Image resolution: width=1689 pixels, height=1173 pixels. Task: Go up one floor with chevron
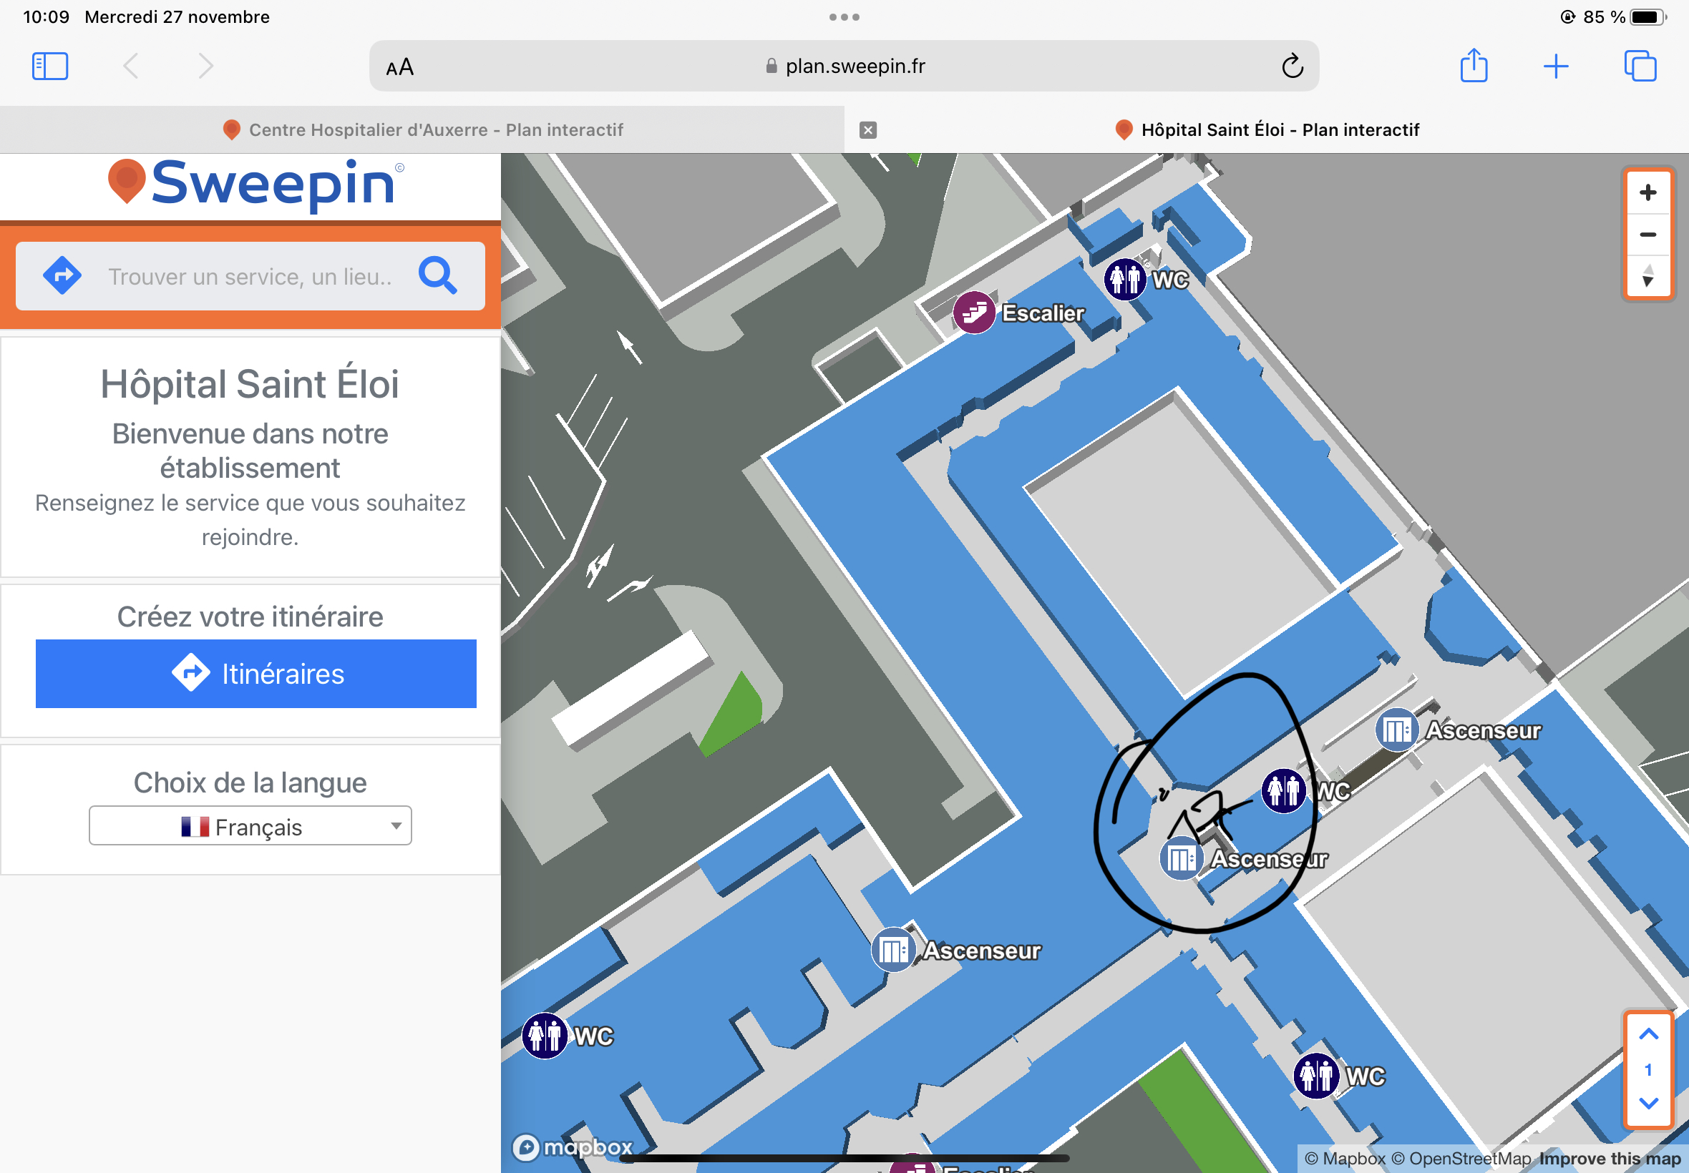click(x=1648, y=1035)
